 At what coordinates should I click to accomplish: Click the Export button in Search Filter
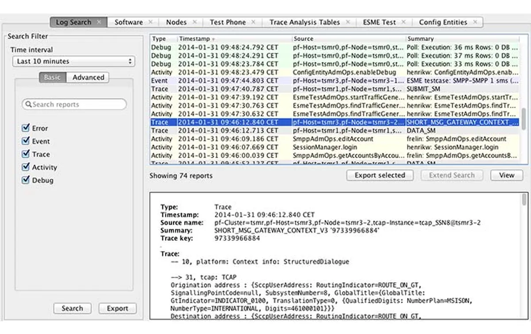click(x=117, y=308)
